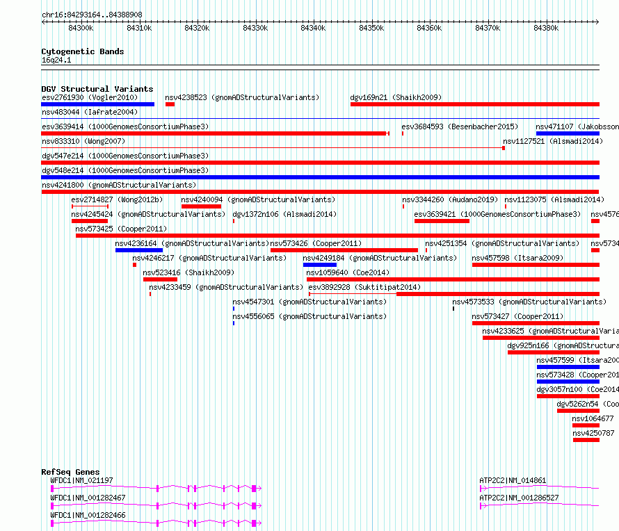Open nsv4233459 gnomAD variant
This screenshot has height=531, width=619.
click(x=226, y=287)
